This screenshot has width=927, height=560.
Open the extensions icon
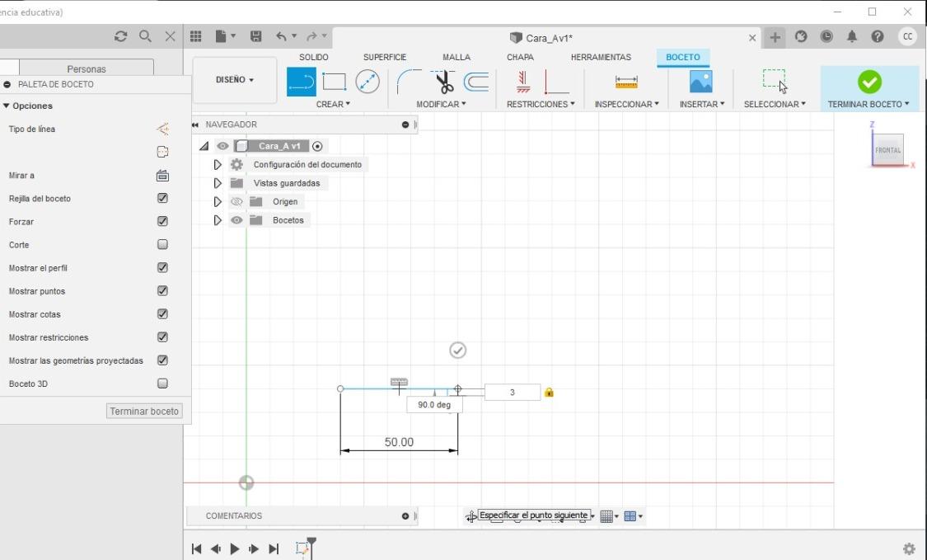[x=801, y=37]
